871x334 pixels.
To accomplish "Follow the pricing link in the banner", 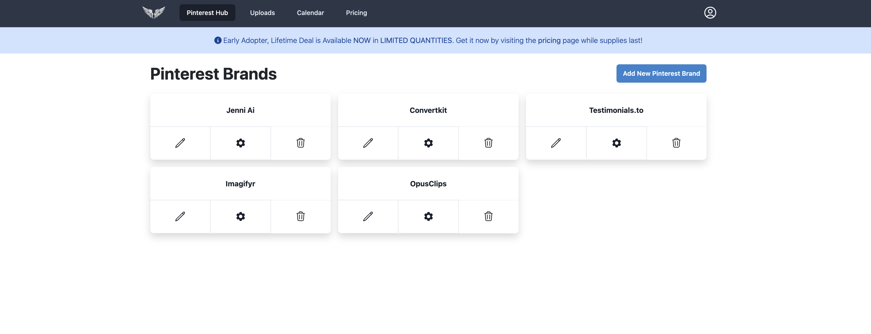I will 549,41.
